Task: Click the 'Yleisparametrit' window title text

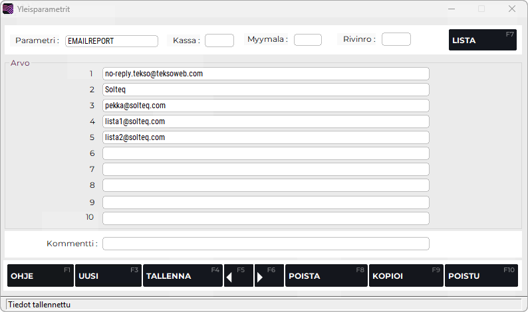Action: tap(43, 9)
